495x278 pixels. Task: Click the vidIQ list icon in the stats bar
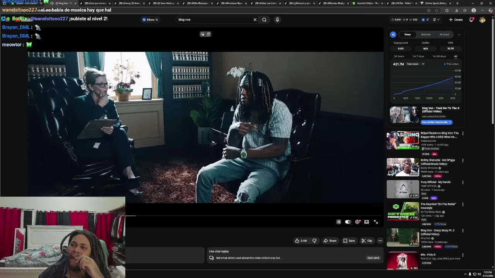[428, 20]
